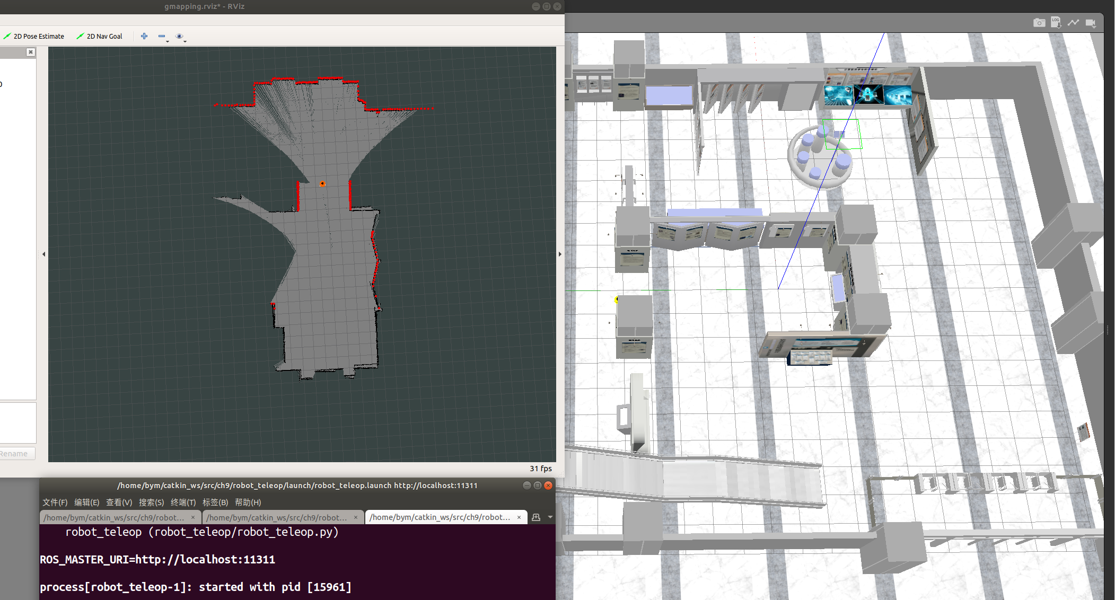Click the eye icon in the RViz toolbar
The height and width of the screenshot is (600, 1115).
[179, 36]
